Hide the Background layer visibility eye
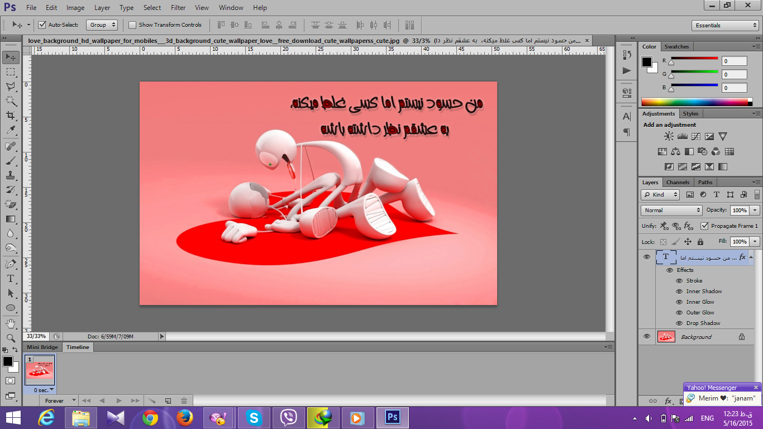The image size is (763, 429). 647,336
